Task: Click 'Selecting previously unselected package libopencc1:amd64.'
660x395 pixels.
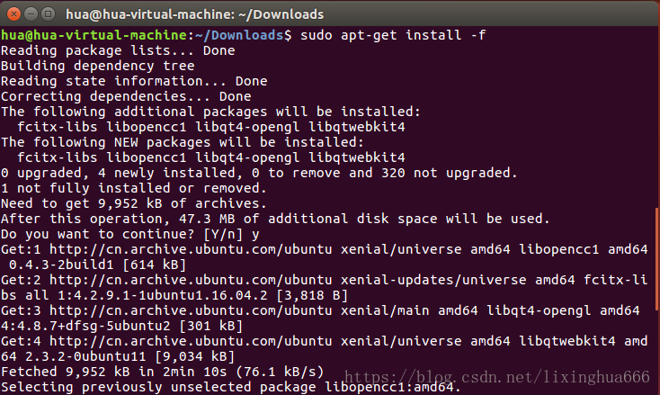Action: (x=231, y=387)
